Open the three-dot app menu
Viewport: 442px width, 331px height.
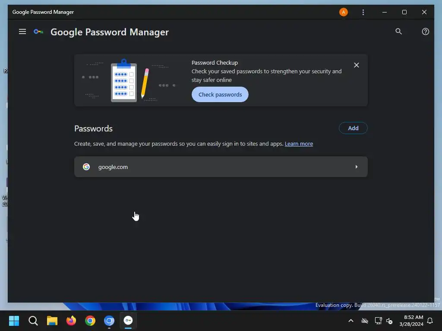(363, 12)
